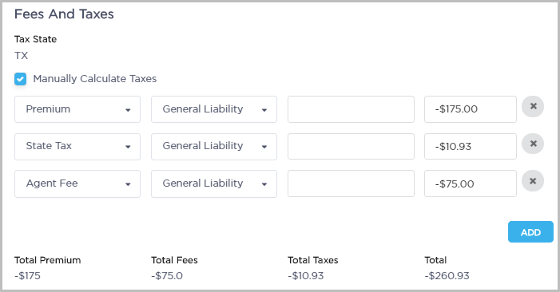Image resolution: width=560 pixels, height=292 pixels.
Task: Click the arrow of Premium dropdown
Action: tap(128, 110)
